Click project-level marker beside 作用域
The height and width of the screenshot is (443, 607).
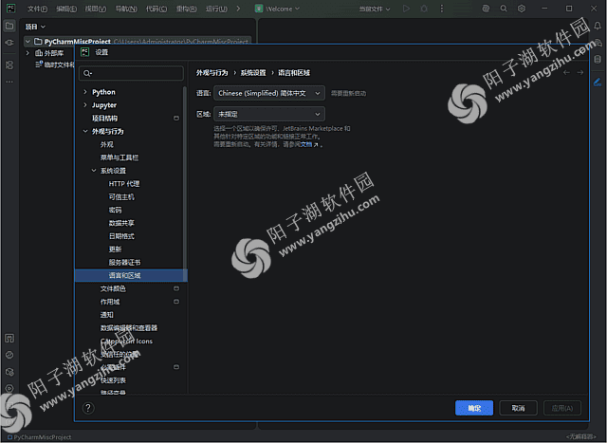(176, 302)
